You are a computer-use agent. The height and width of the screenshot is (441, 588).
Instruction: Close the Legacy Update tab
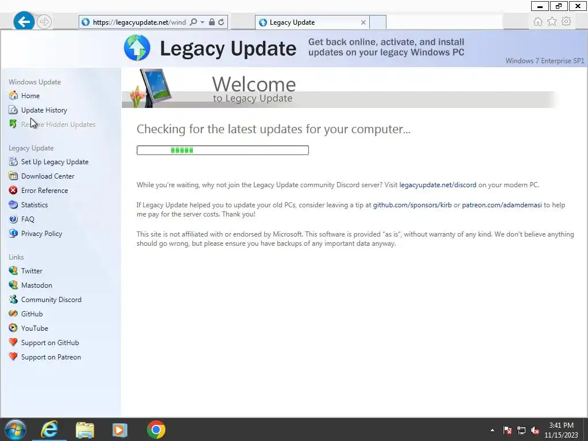(x=363, y=22)
